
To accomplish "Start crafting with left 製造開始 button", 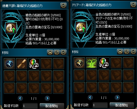I will tap(52, 106).
